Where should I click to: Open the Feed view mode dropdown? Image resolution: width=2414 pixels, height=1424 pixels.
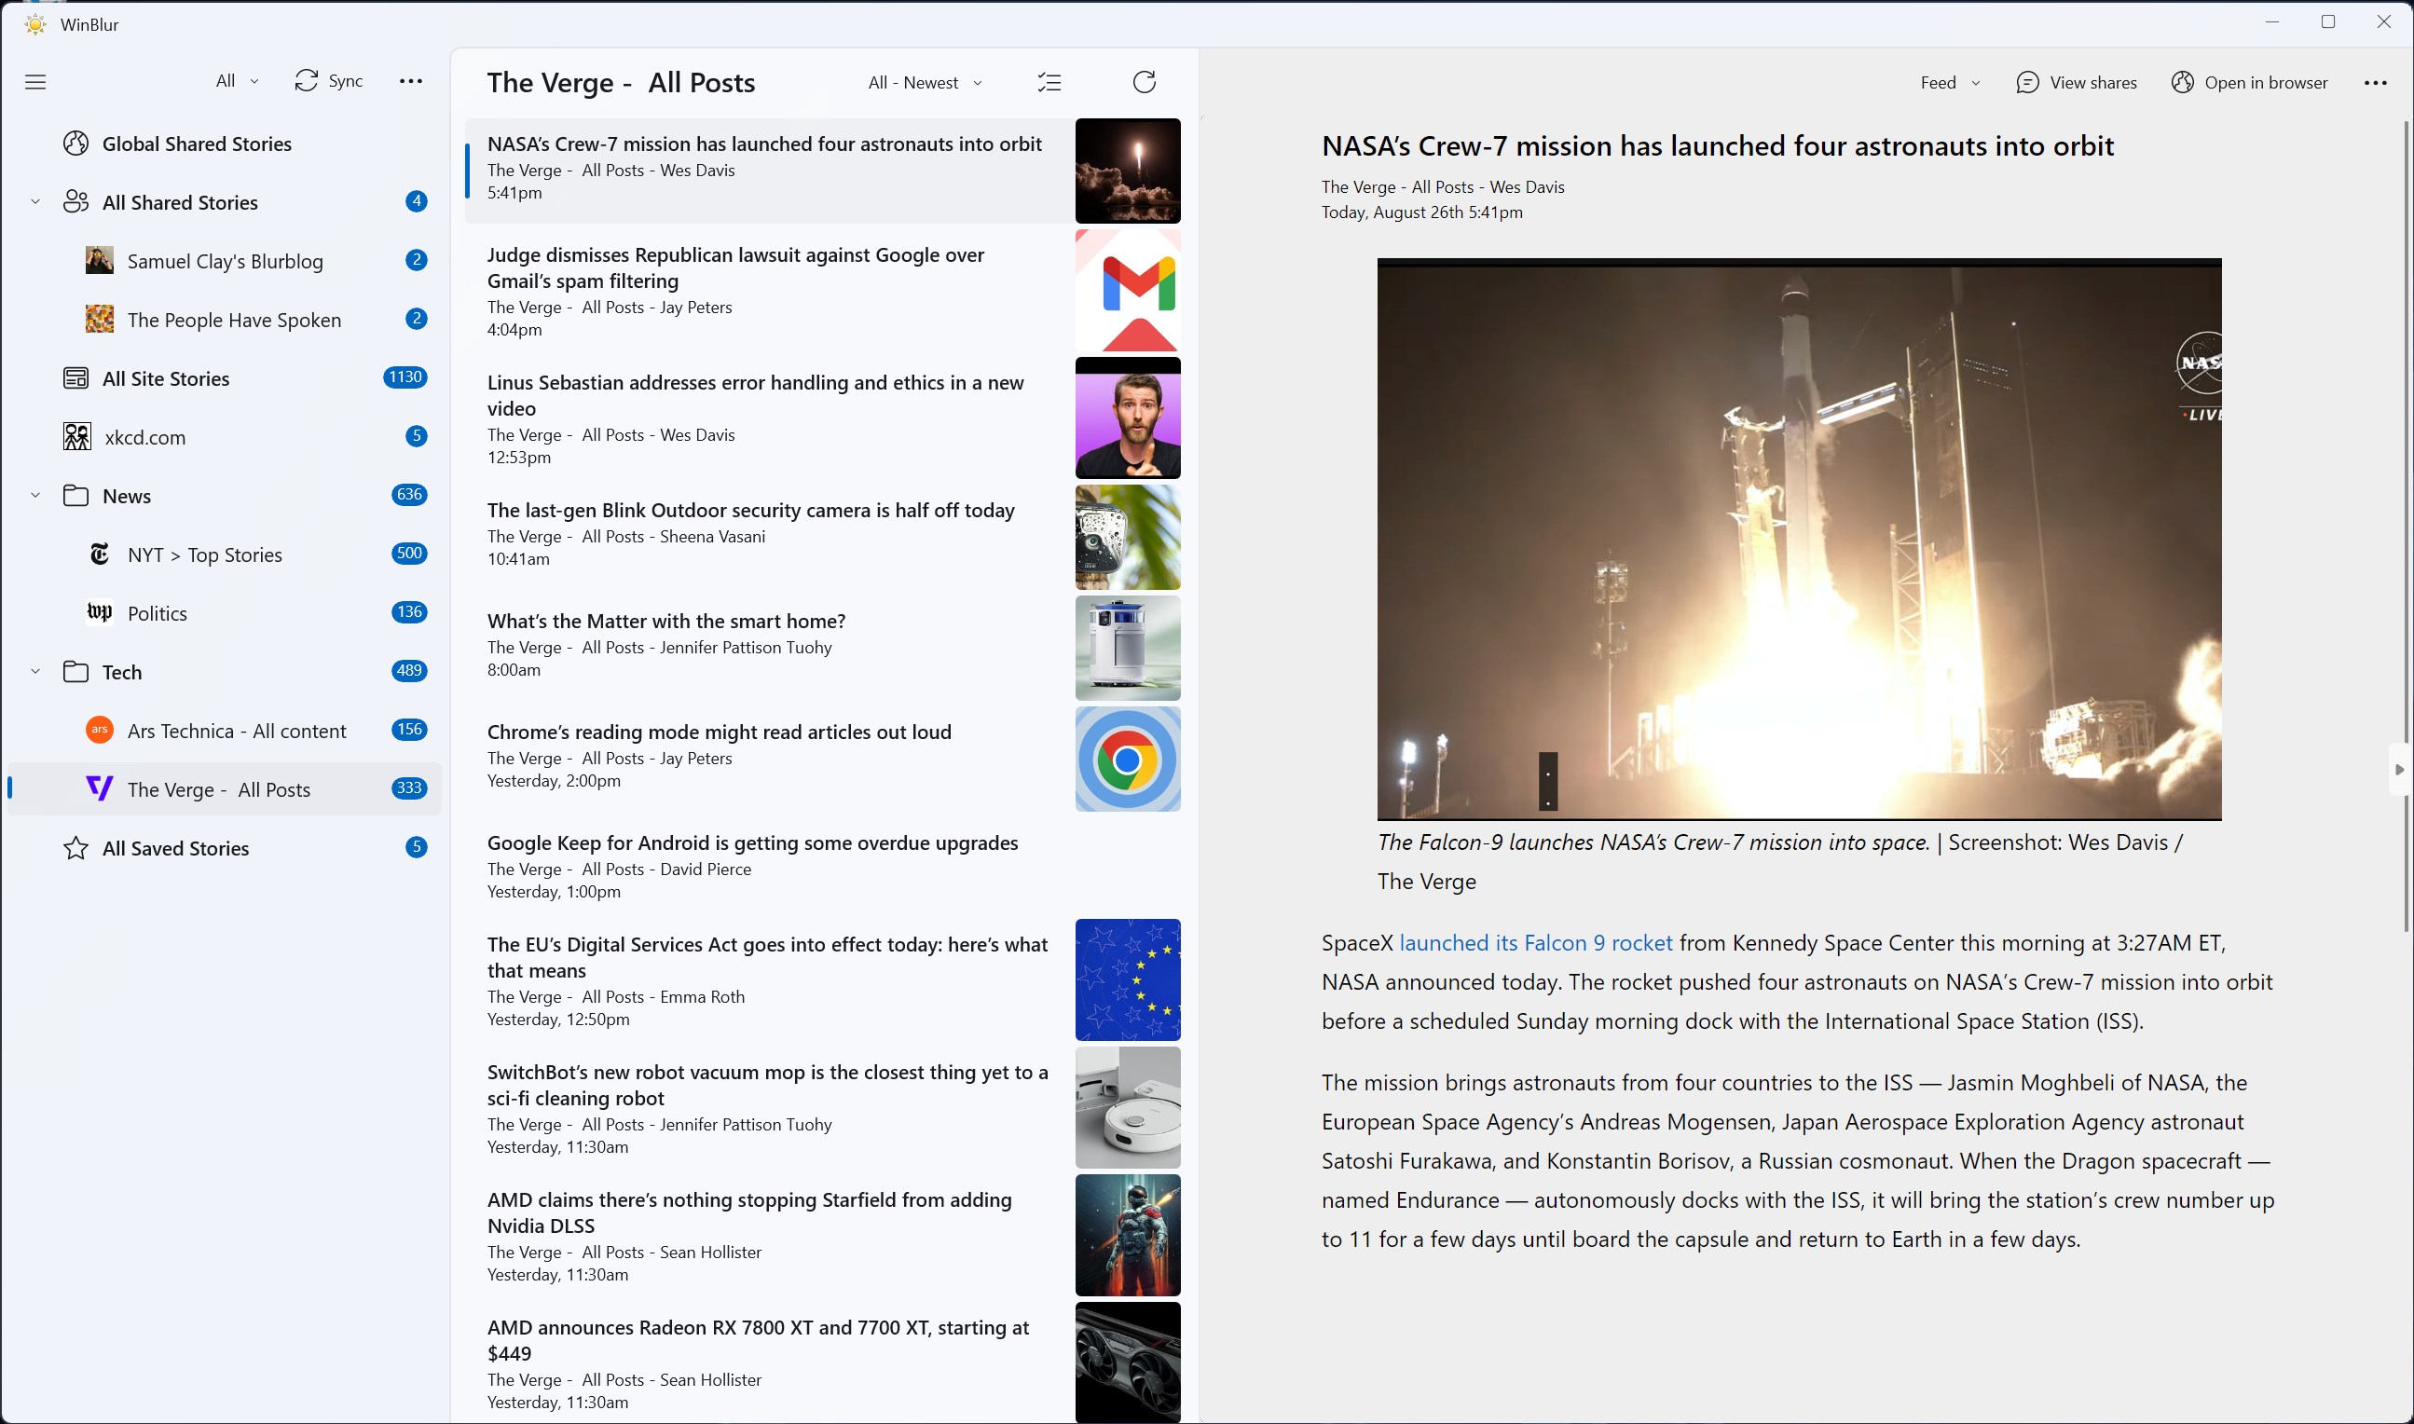1950,83
